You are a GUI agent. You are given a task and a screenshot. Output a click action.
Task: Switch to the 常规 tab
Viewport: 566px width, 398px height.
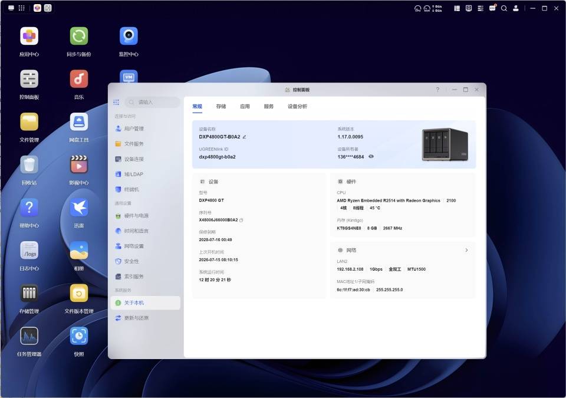pos(197,106)
